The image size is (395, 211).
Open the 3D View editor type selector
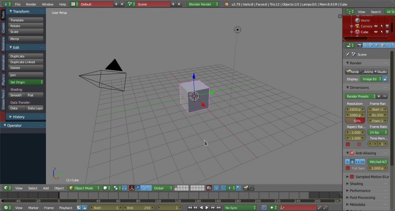coord(7,188)
